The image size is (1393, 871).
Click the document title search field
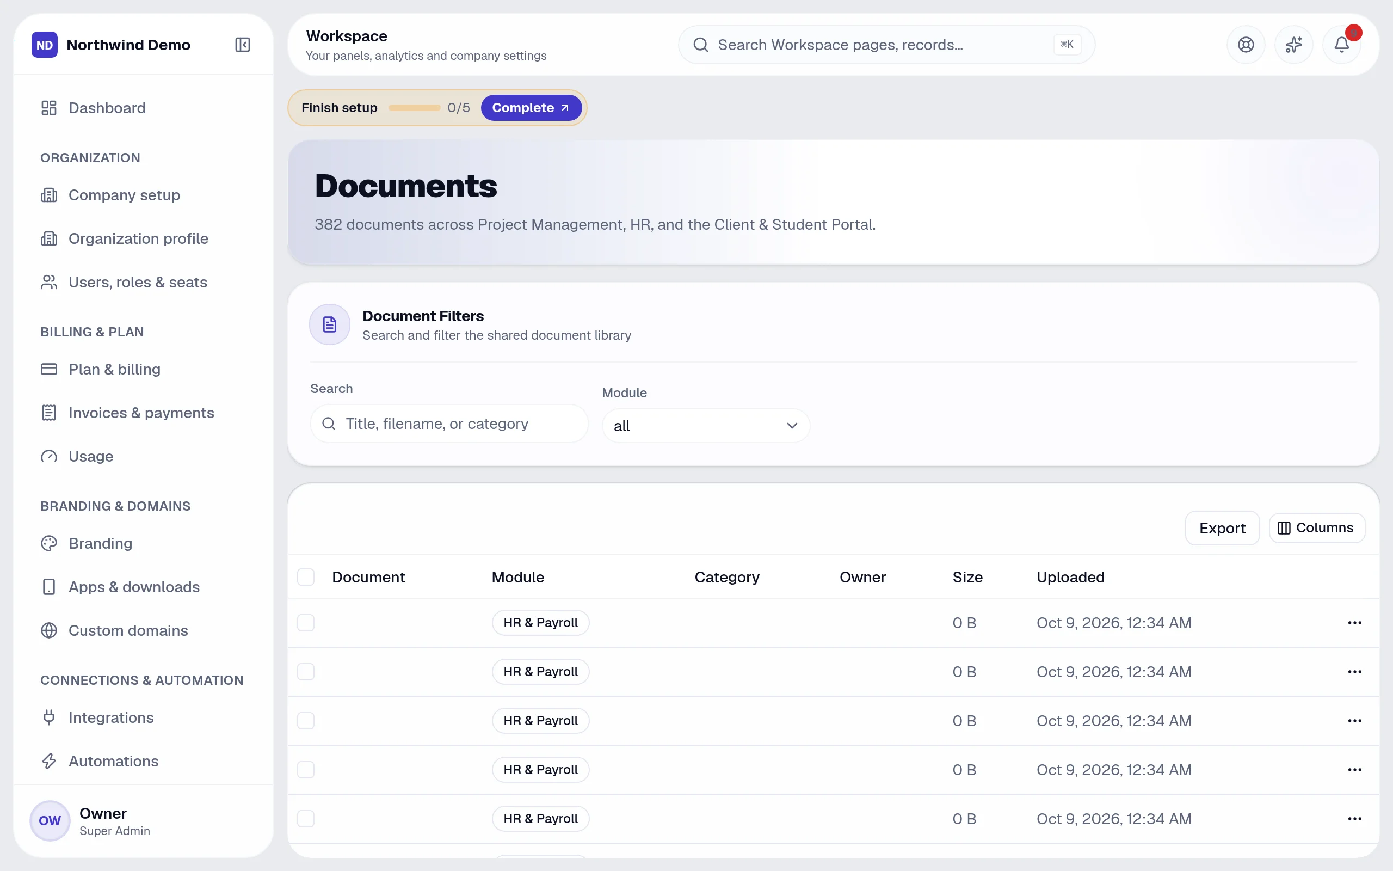tap(449, 424)
